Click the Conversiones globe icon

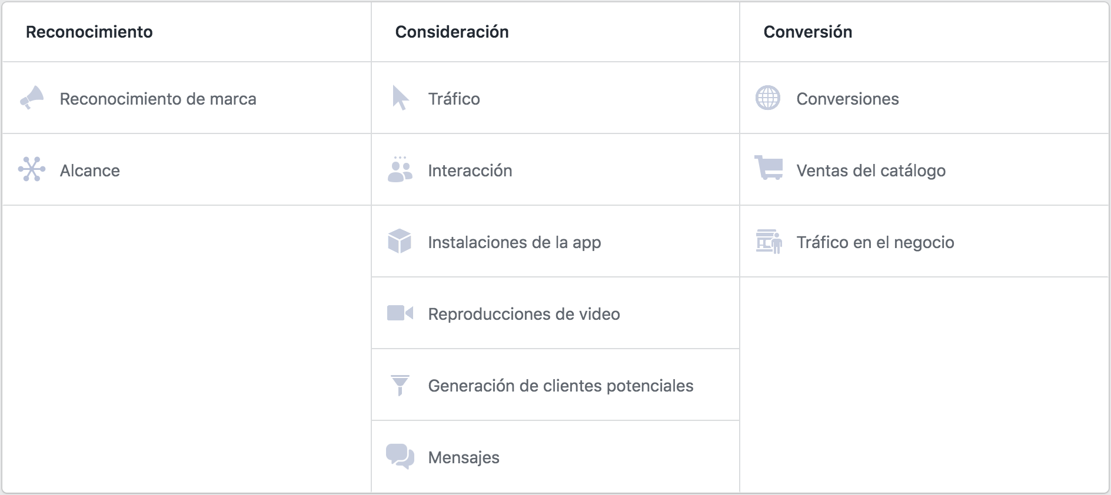coord(768,98)
